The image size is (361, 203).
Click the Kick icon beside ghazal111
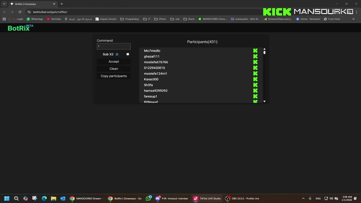pyautogui.click(x=255, y=56)
